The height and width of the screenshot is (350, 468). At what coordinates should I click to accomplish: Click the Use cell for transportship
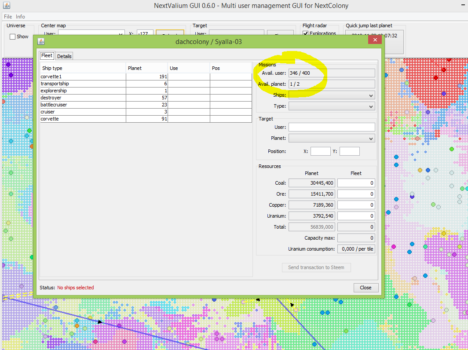[189, 84]
